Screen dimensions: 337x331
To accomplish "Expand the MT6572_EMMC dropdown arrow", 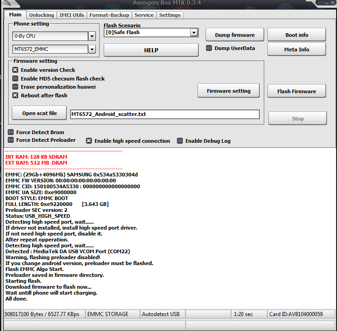I will point(92,49).
